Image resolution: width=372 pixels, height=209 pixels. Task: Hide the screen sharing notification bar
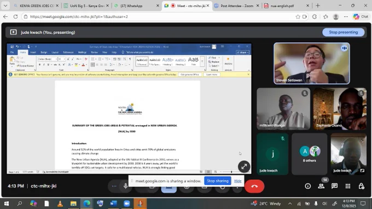238,181
